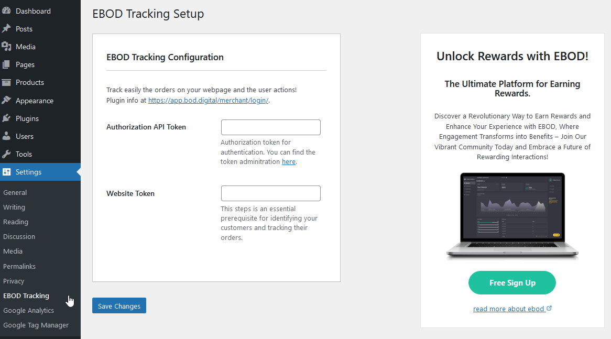This screenshot has width=611, height=339.
Task: Open the Google Analytics settings entry
Action: (x=28, y=310)
